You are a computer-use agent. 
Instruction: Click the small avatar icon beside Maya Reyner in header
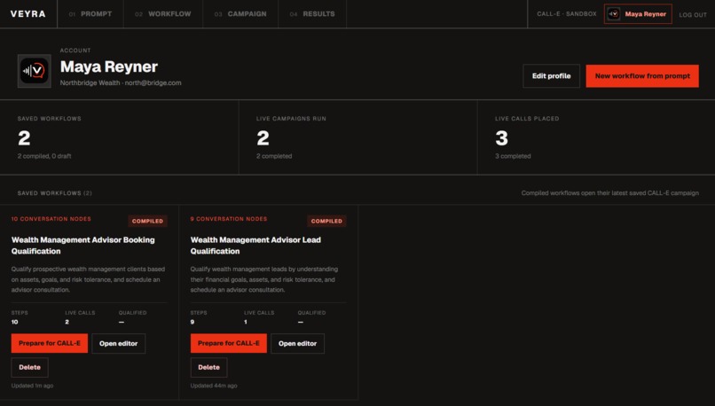[x=614, y=13]
